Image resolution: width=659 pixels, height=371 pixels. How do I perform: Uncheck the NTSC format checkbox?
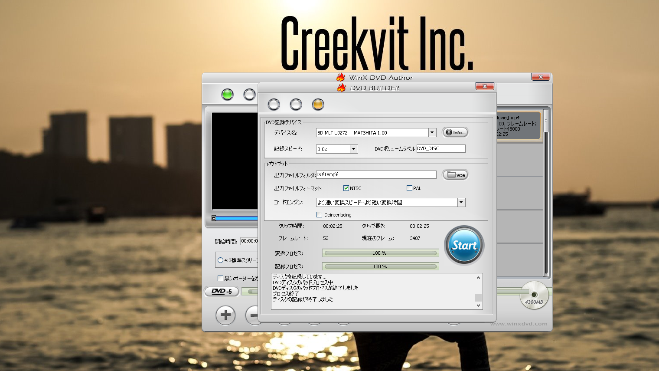346,188
